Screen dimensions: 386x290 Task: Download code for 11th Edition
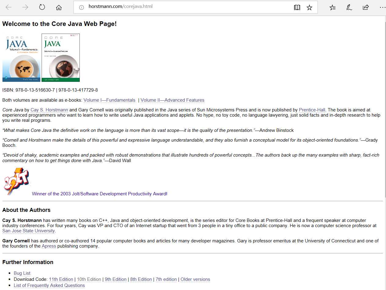point(61,279)
